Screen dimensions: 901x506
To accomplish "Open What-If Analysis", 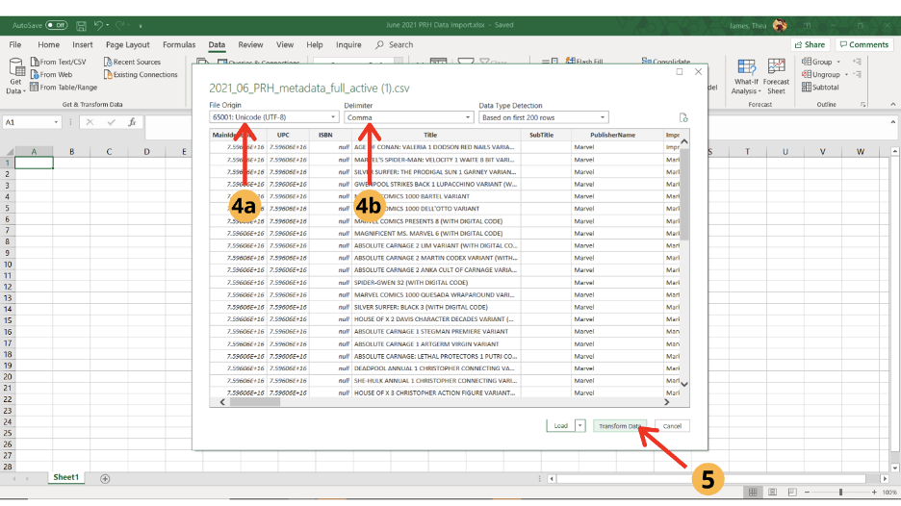I will point(746,76).
